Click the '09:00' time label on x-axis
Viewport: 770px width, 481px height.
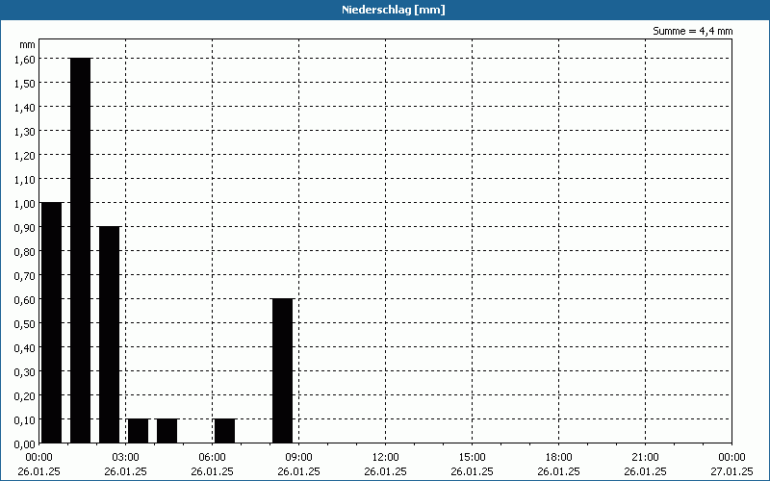tap(298, 457)
